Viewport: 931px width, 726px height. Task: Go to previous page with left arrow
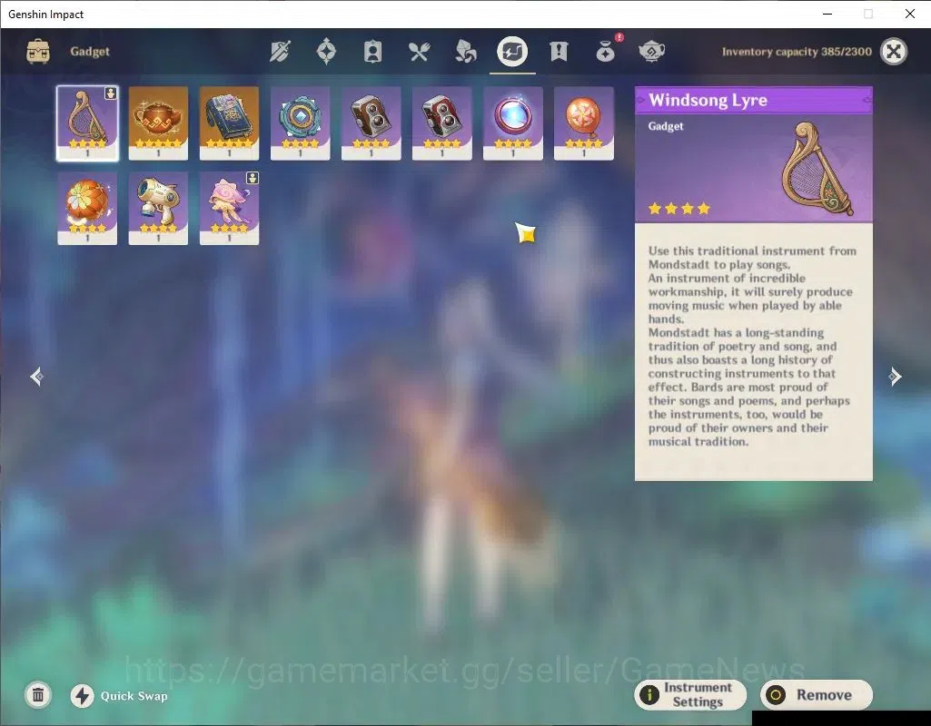37,377
